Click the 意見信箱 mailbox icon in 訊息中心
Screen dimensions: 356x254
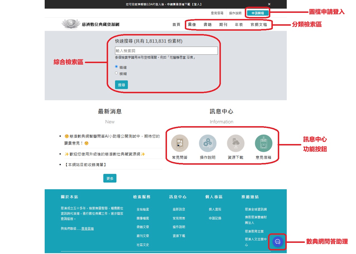point(264,143)
